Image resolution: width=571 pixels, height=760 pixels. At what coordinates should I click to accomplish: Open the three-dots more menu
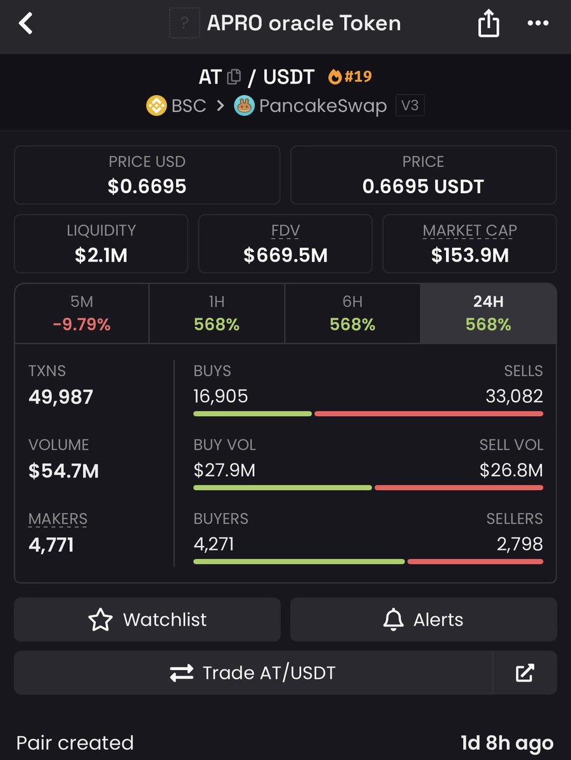pos(538,24)
